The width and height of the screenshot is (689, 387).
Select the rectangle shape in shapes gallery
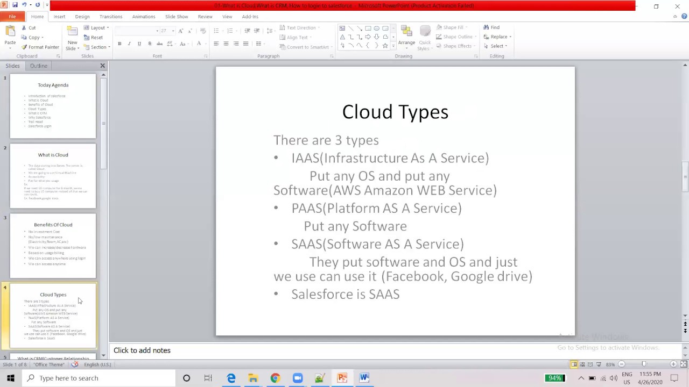pyautogui.click(x=368, y=28)
